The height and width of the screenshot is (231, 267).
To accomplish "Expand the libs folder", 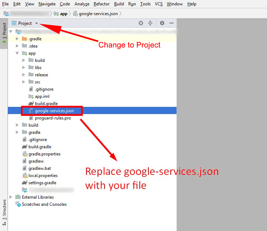I will pyautogui.click(x=23, y=68).
